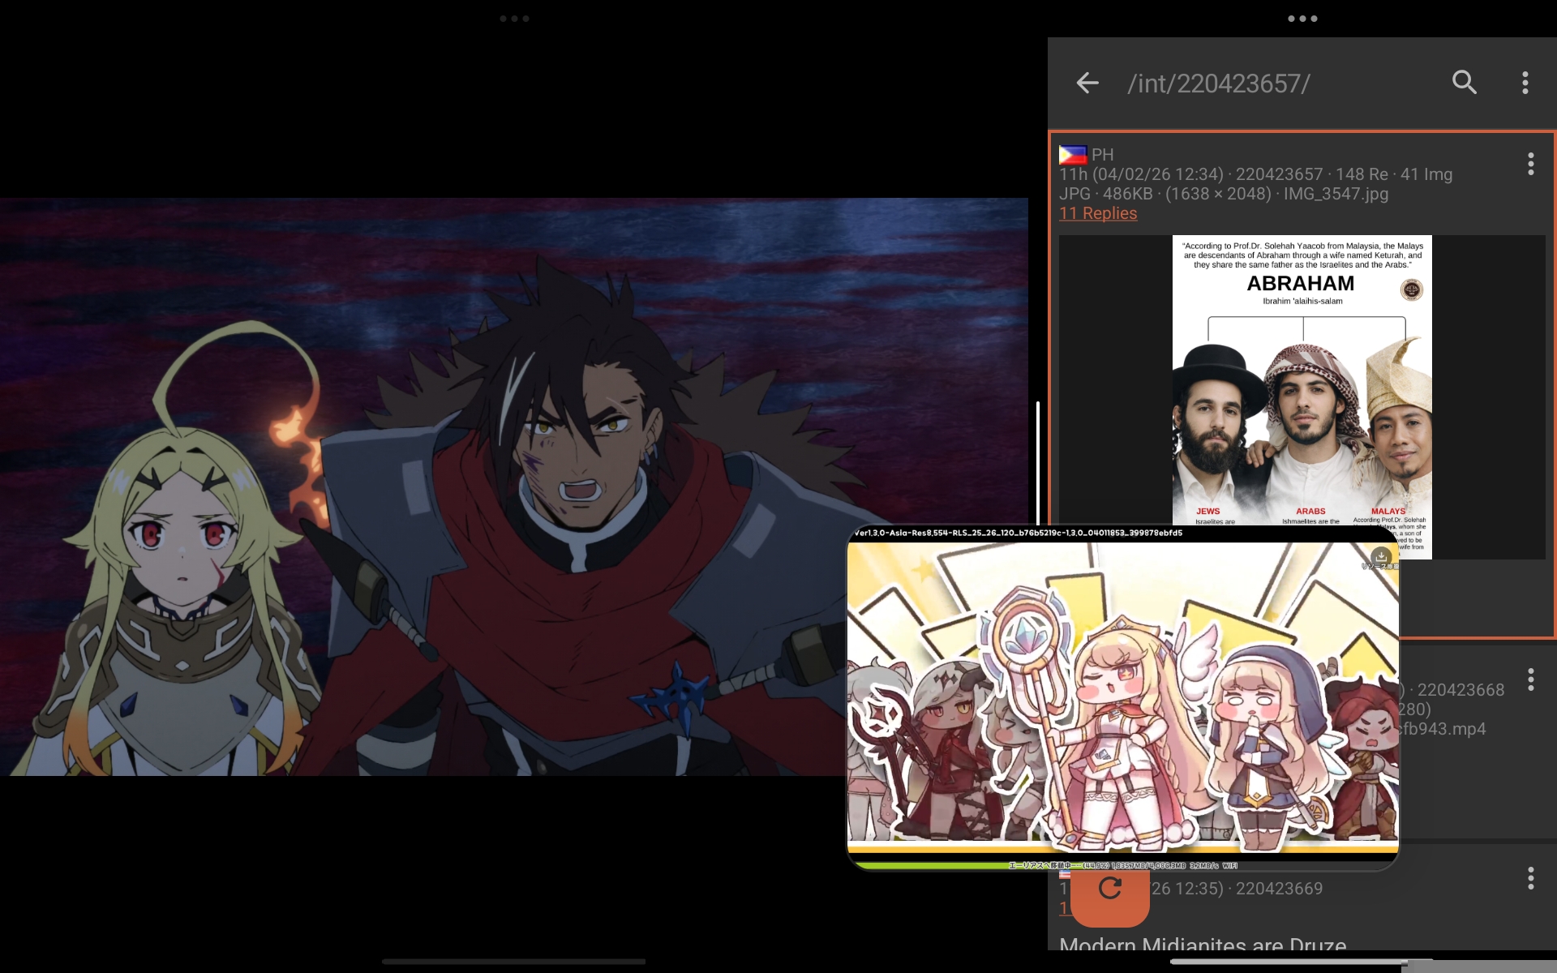Screen dimensions: 1557x973
Task: Tap the back arrow in the thread header
Action: 1087,83
